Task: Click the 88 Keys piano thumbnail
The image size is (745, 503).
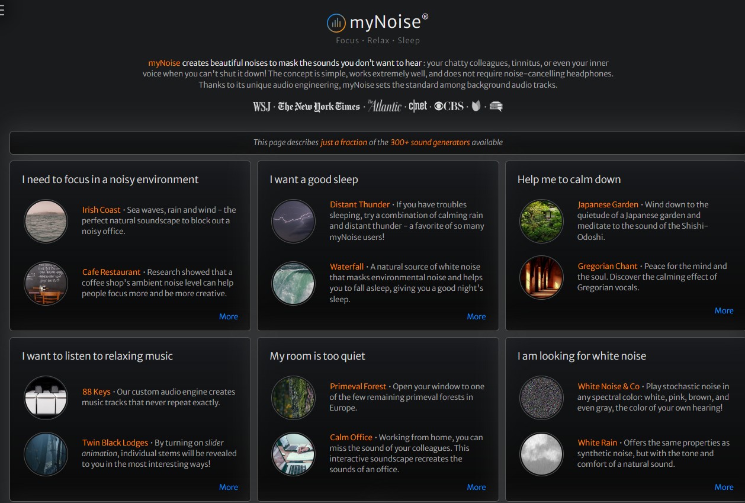Action: point(46,398)
